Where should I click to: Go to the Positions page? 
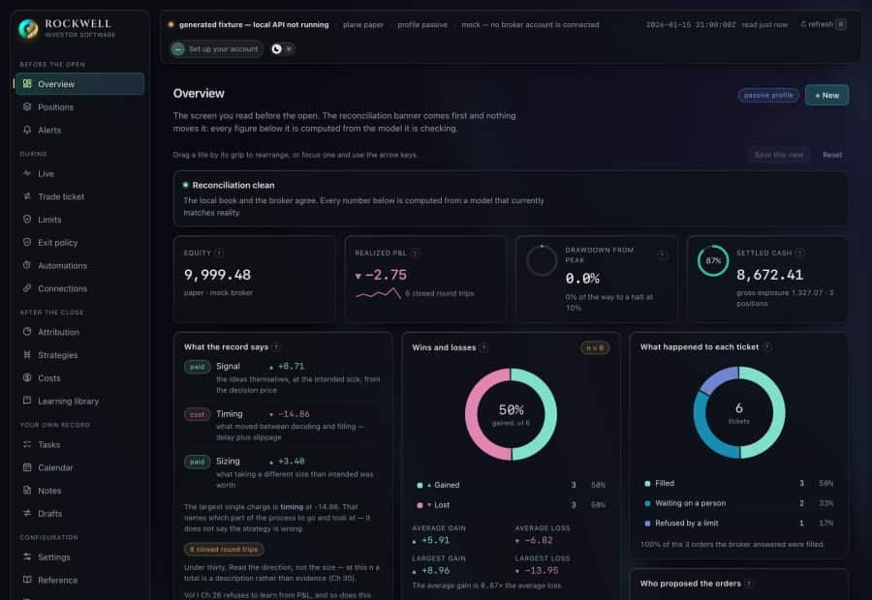pyautogui.click(x=79, y=106)
